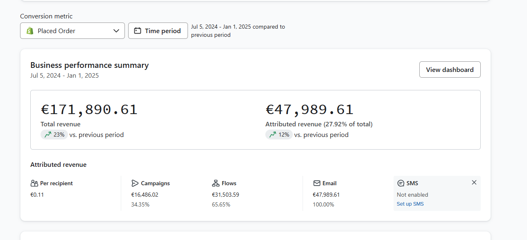
Task: Open the Placed Order conversion metric dropdown
Action: [x=72, y=31]
